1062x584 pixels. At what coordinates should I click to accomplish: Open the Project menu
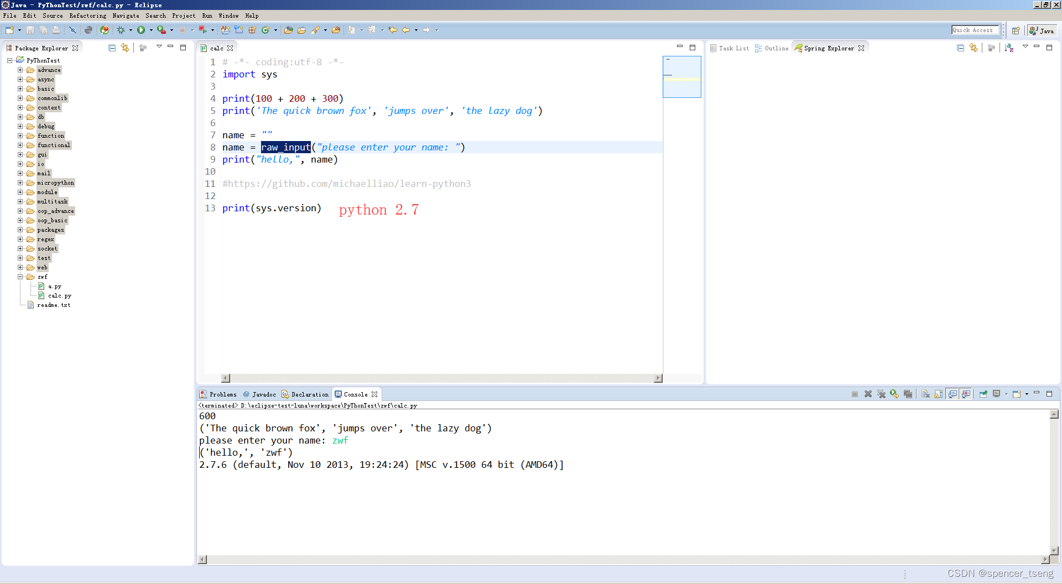pyautogui.click(x=184, y=15)
